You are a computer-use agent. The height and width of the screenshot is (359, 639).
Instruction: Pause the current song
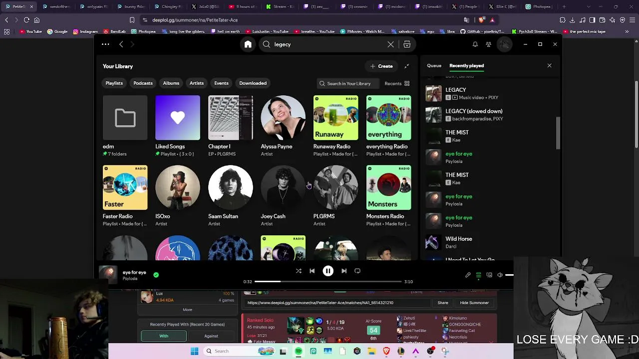(328, 271)
